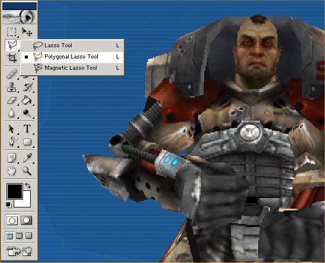Select the Path Selection arrow tool

point(12,129)
